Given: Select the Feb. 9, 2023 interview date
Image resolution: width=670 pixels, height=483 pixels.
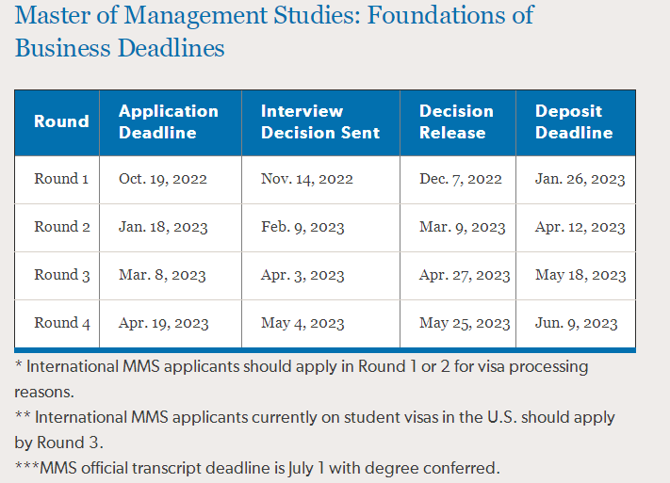Looking at the screenshot, I should [302, 227].
